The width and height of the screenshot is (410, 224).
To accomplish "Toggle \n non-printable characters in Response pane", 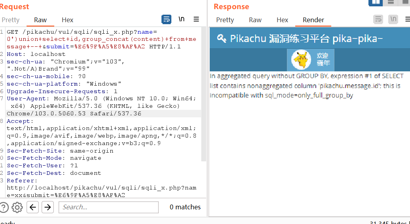I will tap(393, 19).
